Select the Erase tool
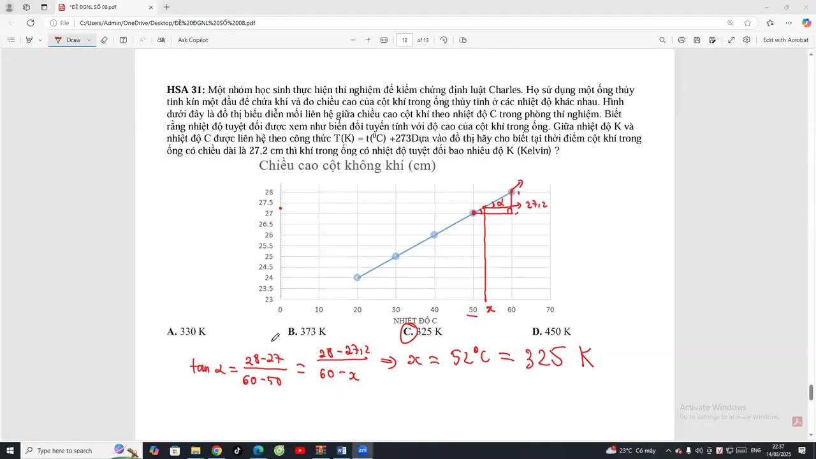 point(104,40)
